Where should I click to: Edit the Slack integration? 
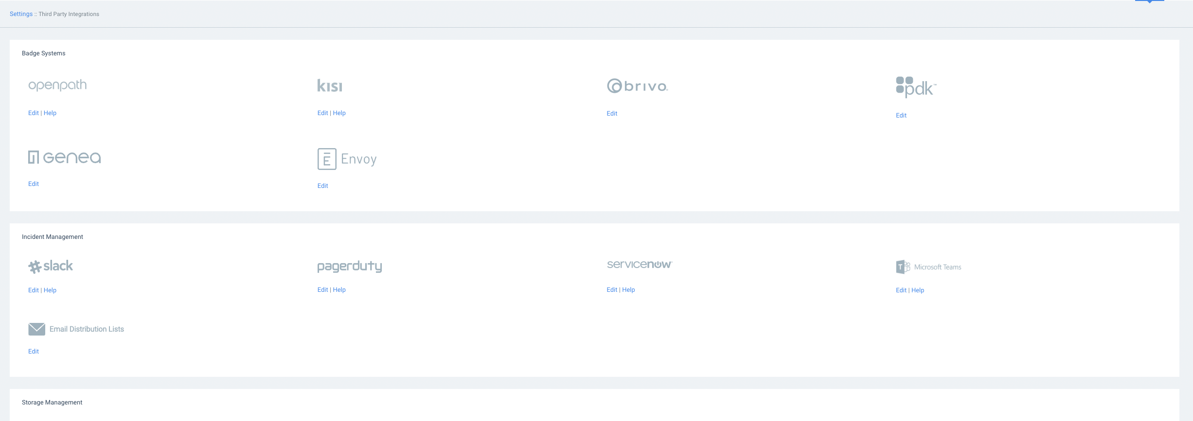pos(34,290)
